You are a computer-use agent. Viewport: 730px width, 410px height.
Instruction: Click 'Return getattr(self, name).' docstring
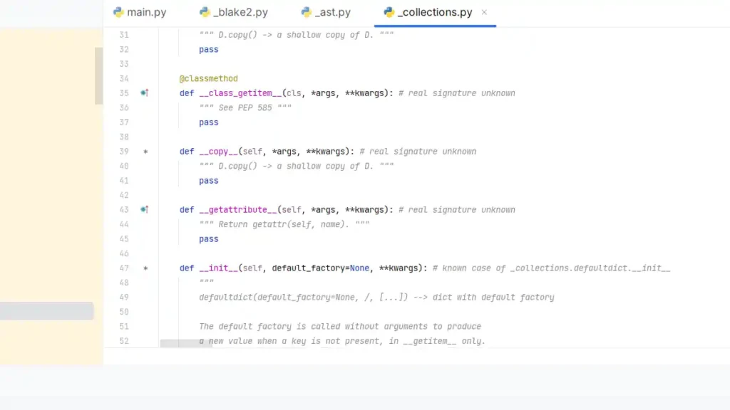pos(284,224)
